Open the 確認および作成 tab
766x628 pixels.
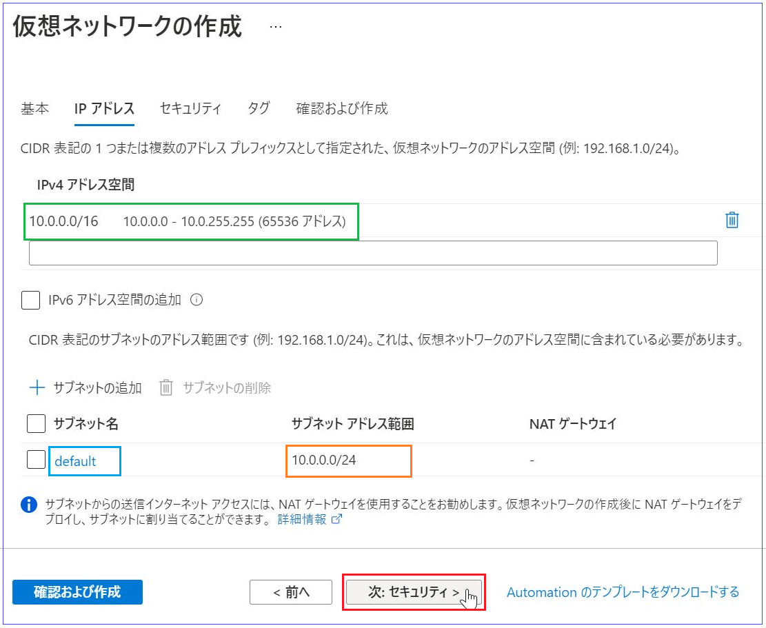(x=342, y=108)
